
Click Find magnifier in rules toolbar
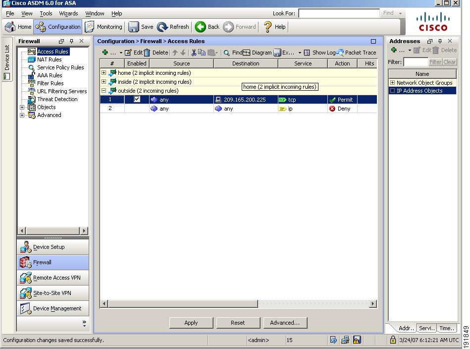coord(227,53)
